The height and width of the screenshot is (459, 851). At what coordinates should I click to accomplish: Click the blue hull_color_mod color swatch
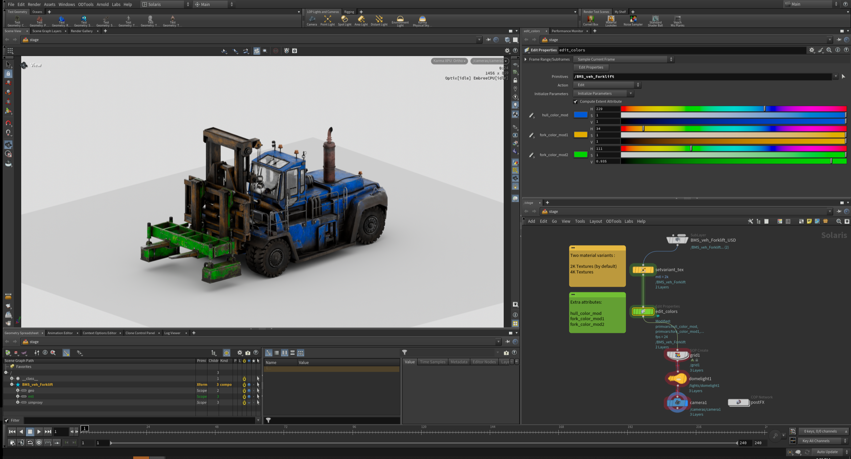(580, 115)
